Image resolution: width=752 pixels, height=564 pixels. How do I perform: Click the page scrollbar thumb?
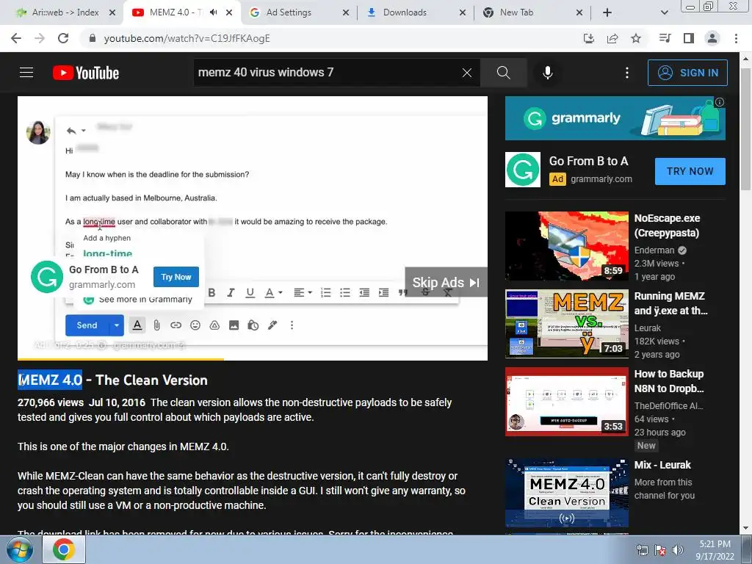pos(745,129)
